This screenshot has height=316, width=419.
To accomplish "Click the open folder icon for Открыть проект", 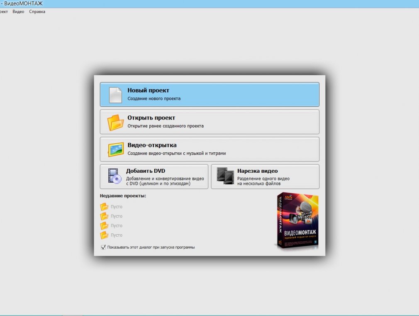I will (115, 122).
